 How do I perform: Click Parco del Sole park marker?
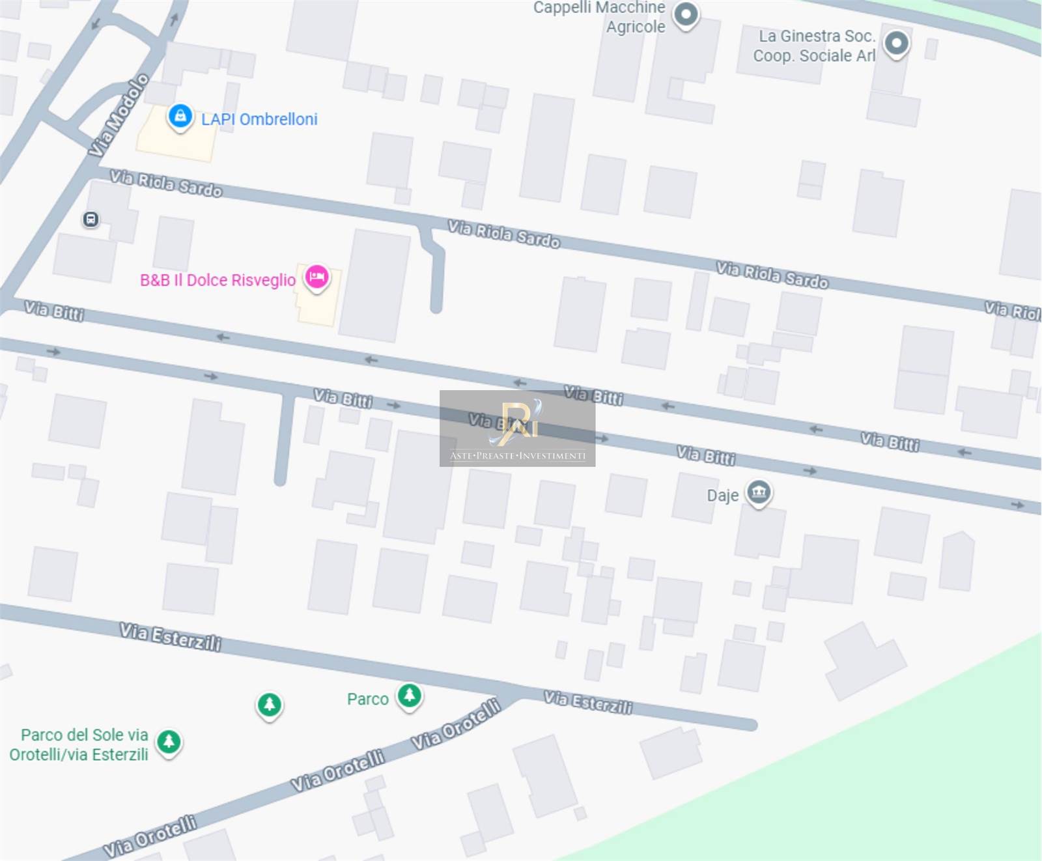click(169, 742)
